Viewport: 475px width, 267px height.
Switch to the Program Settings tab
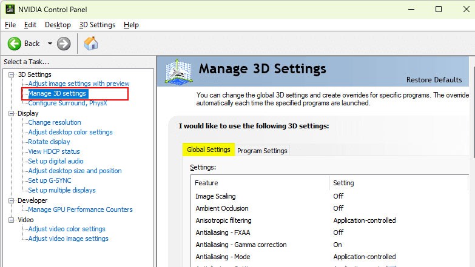click(x=262, y=151)
